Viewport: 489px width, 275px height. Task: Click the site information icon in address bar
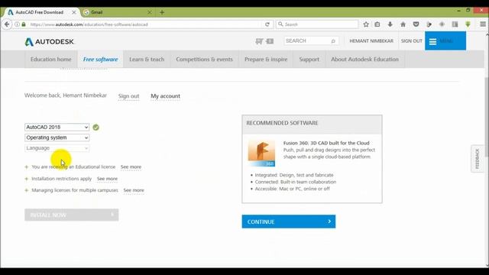(17, 24)
